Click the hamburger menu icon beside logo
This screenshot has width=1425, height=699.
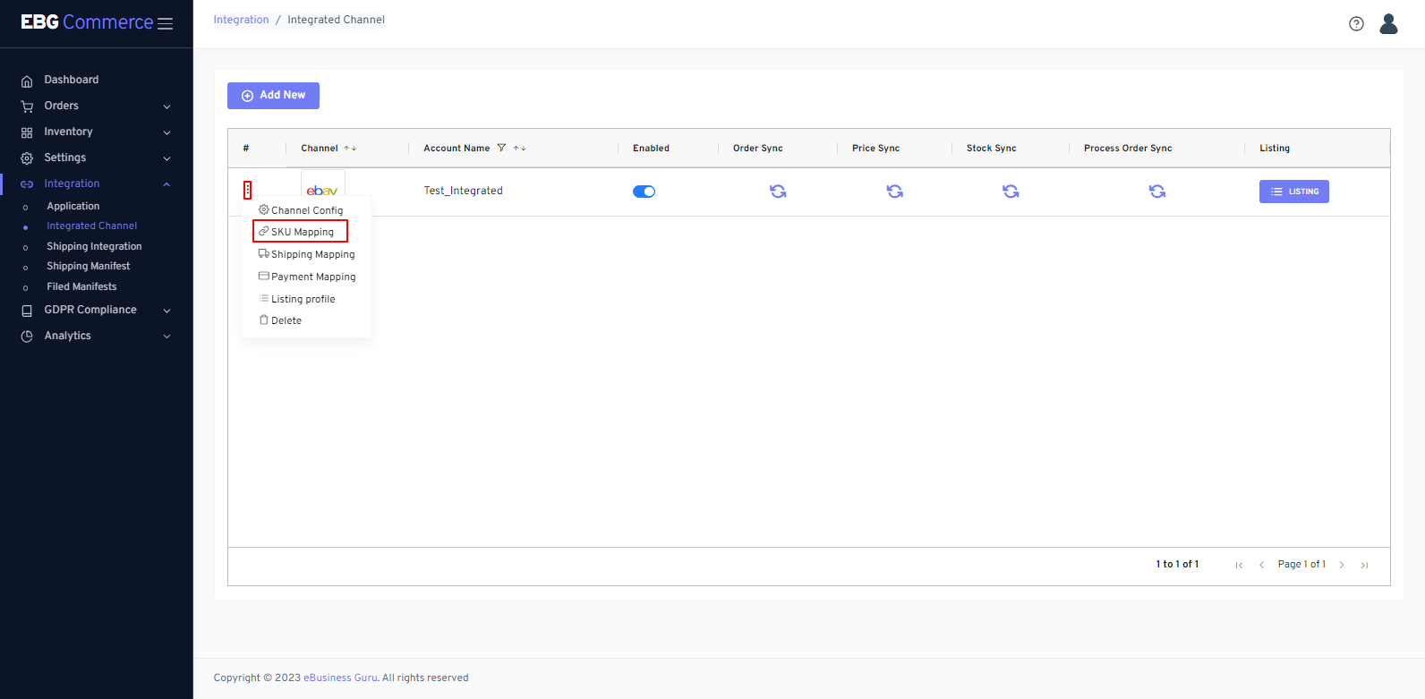tap(166, 24)
